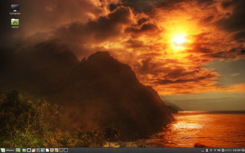Launch the beige package icon in panel
This screenshot has width=245, height=153.
(57, 150)
